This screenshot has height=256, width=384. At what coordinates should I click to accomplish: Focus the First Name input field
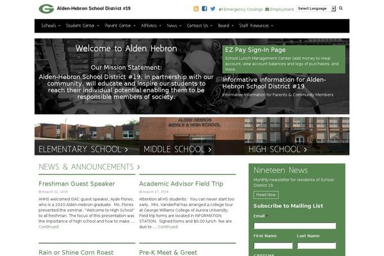pos(273,246)
